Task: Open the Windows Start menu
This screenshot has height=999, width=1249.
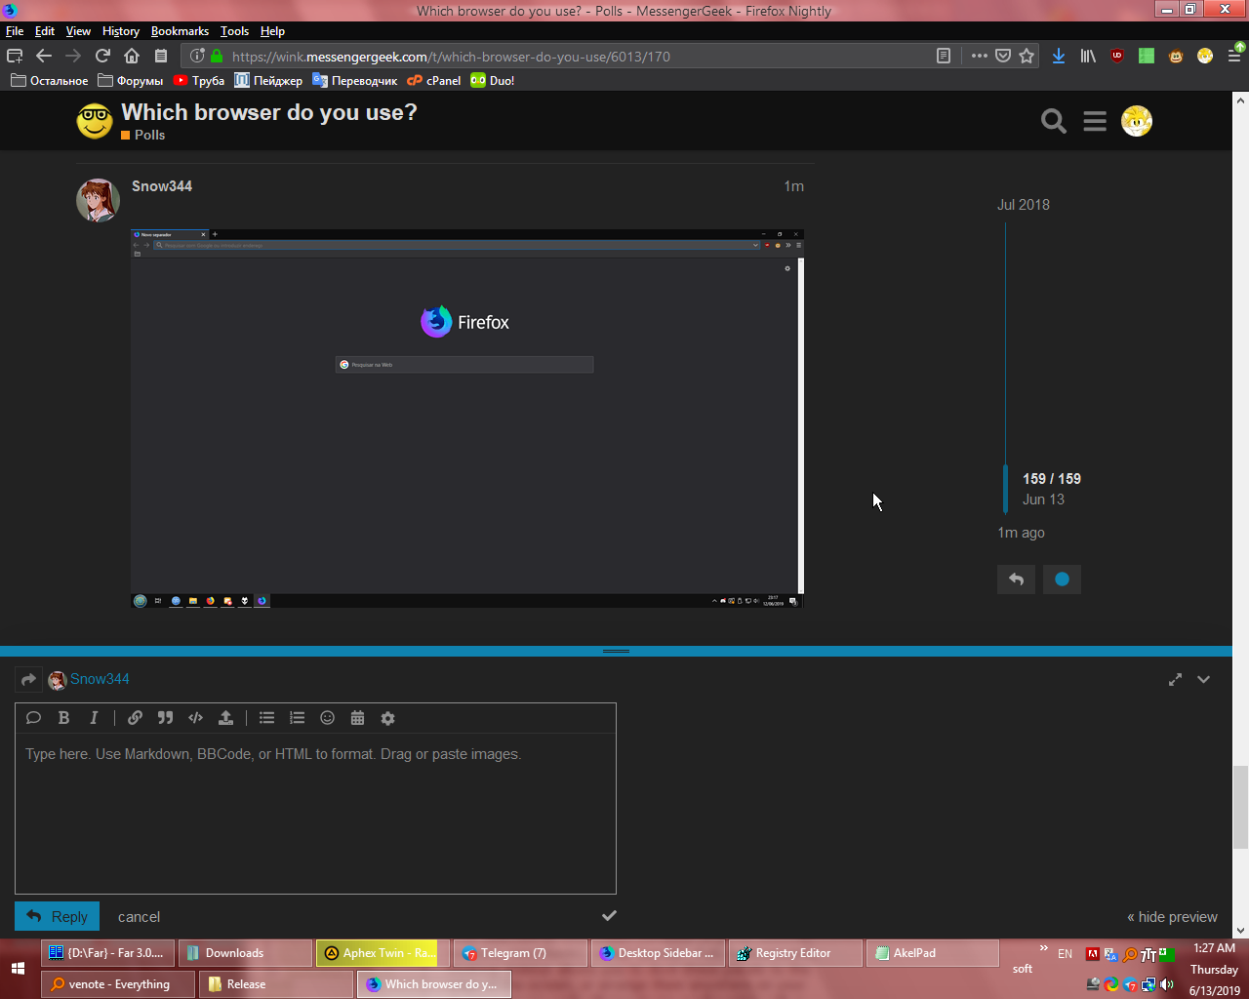Action: point(18,969)
